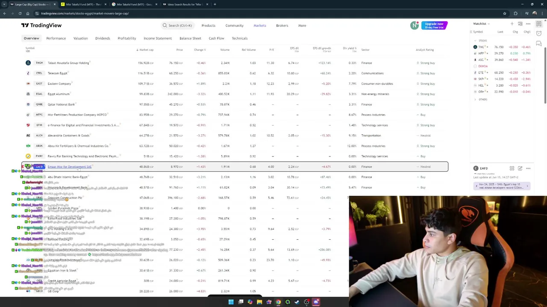Open the Brokers menu
The image size is (547, 307).
(282, 26)
